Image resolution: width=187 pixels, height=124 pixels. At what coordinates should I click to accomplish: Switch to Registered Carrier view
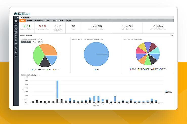(38, 42)
